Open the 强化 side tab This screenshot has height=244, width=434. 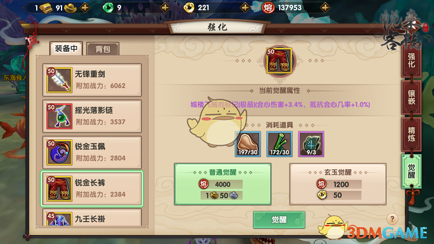(x=411, y=61)
